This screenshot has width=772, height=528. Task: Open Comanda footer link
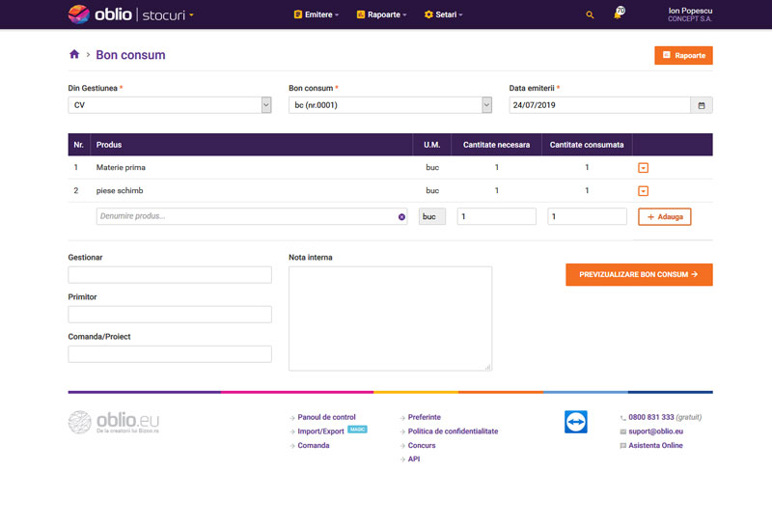pyautogui.click(x=313, y=445)
